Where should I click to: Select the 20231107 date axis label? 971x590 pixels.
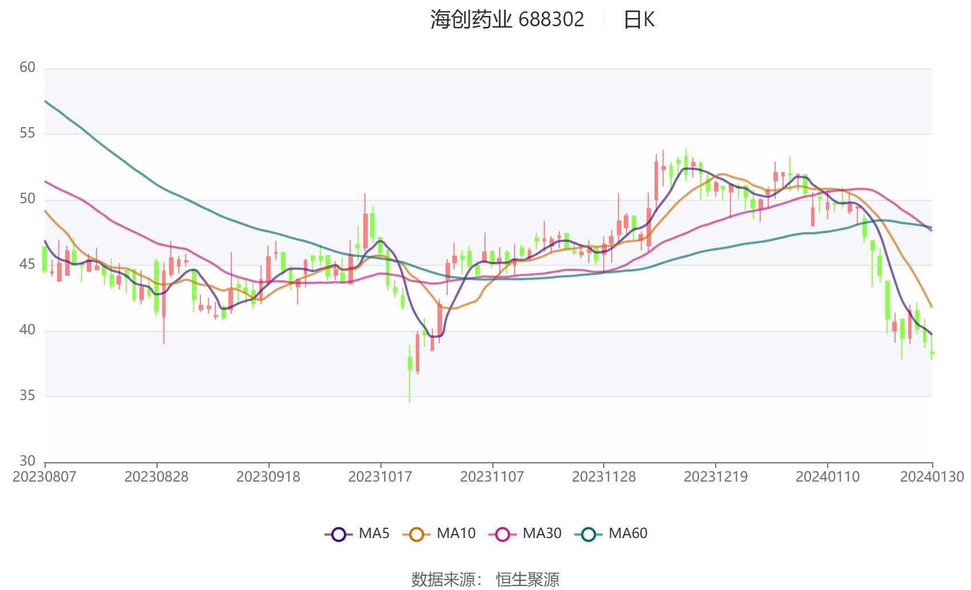[x=492, y=477]
